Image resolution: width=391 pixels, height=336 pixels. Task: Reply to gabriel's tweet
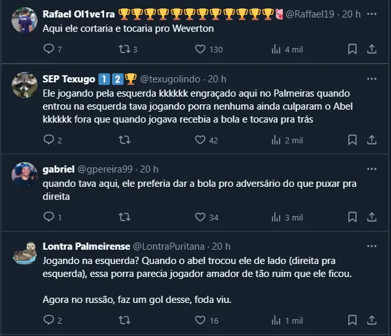point(49,217)
